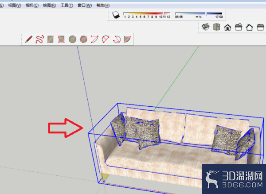This screenshot has height=194, width=266.
Task: Toggle shadows display icon
Action: (116, 15)
